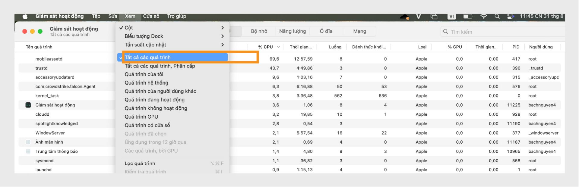Click the Cloudflare cloud menu bar icon
Viewport: 579px width, 187px height.
(x=404, y=17)
